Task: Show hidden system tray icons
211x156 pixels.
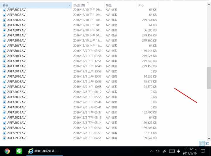Action: click(x=152, y=151)
